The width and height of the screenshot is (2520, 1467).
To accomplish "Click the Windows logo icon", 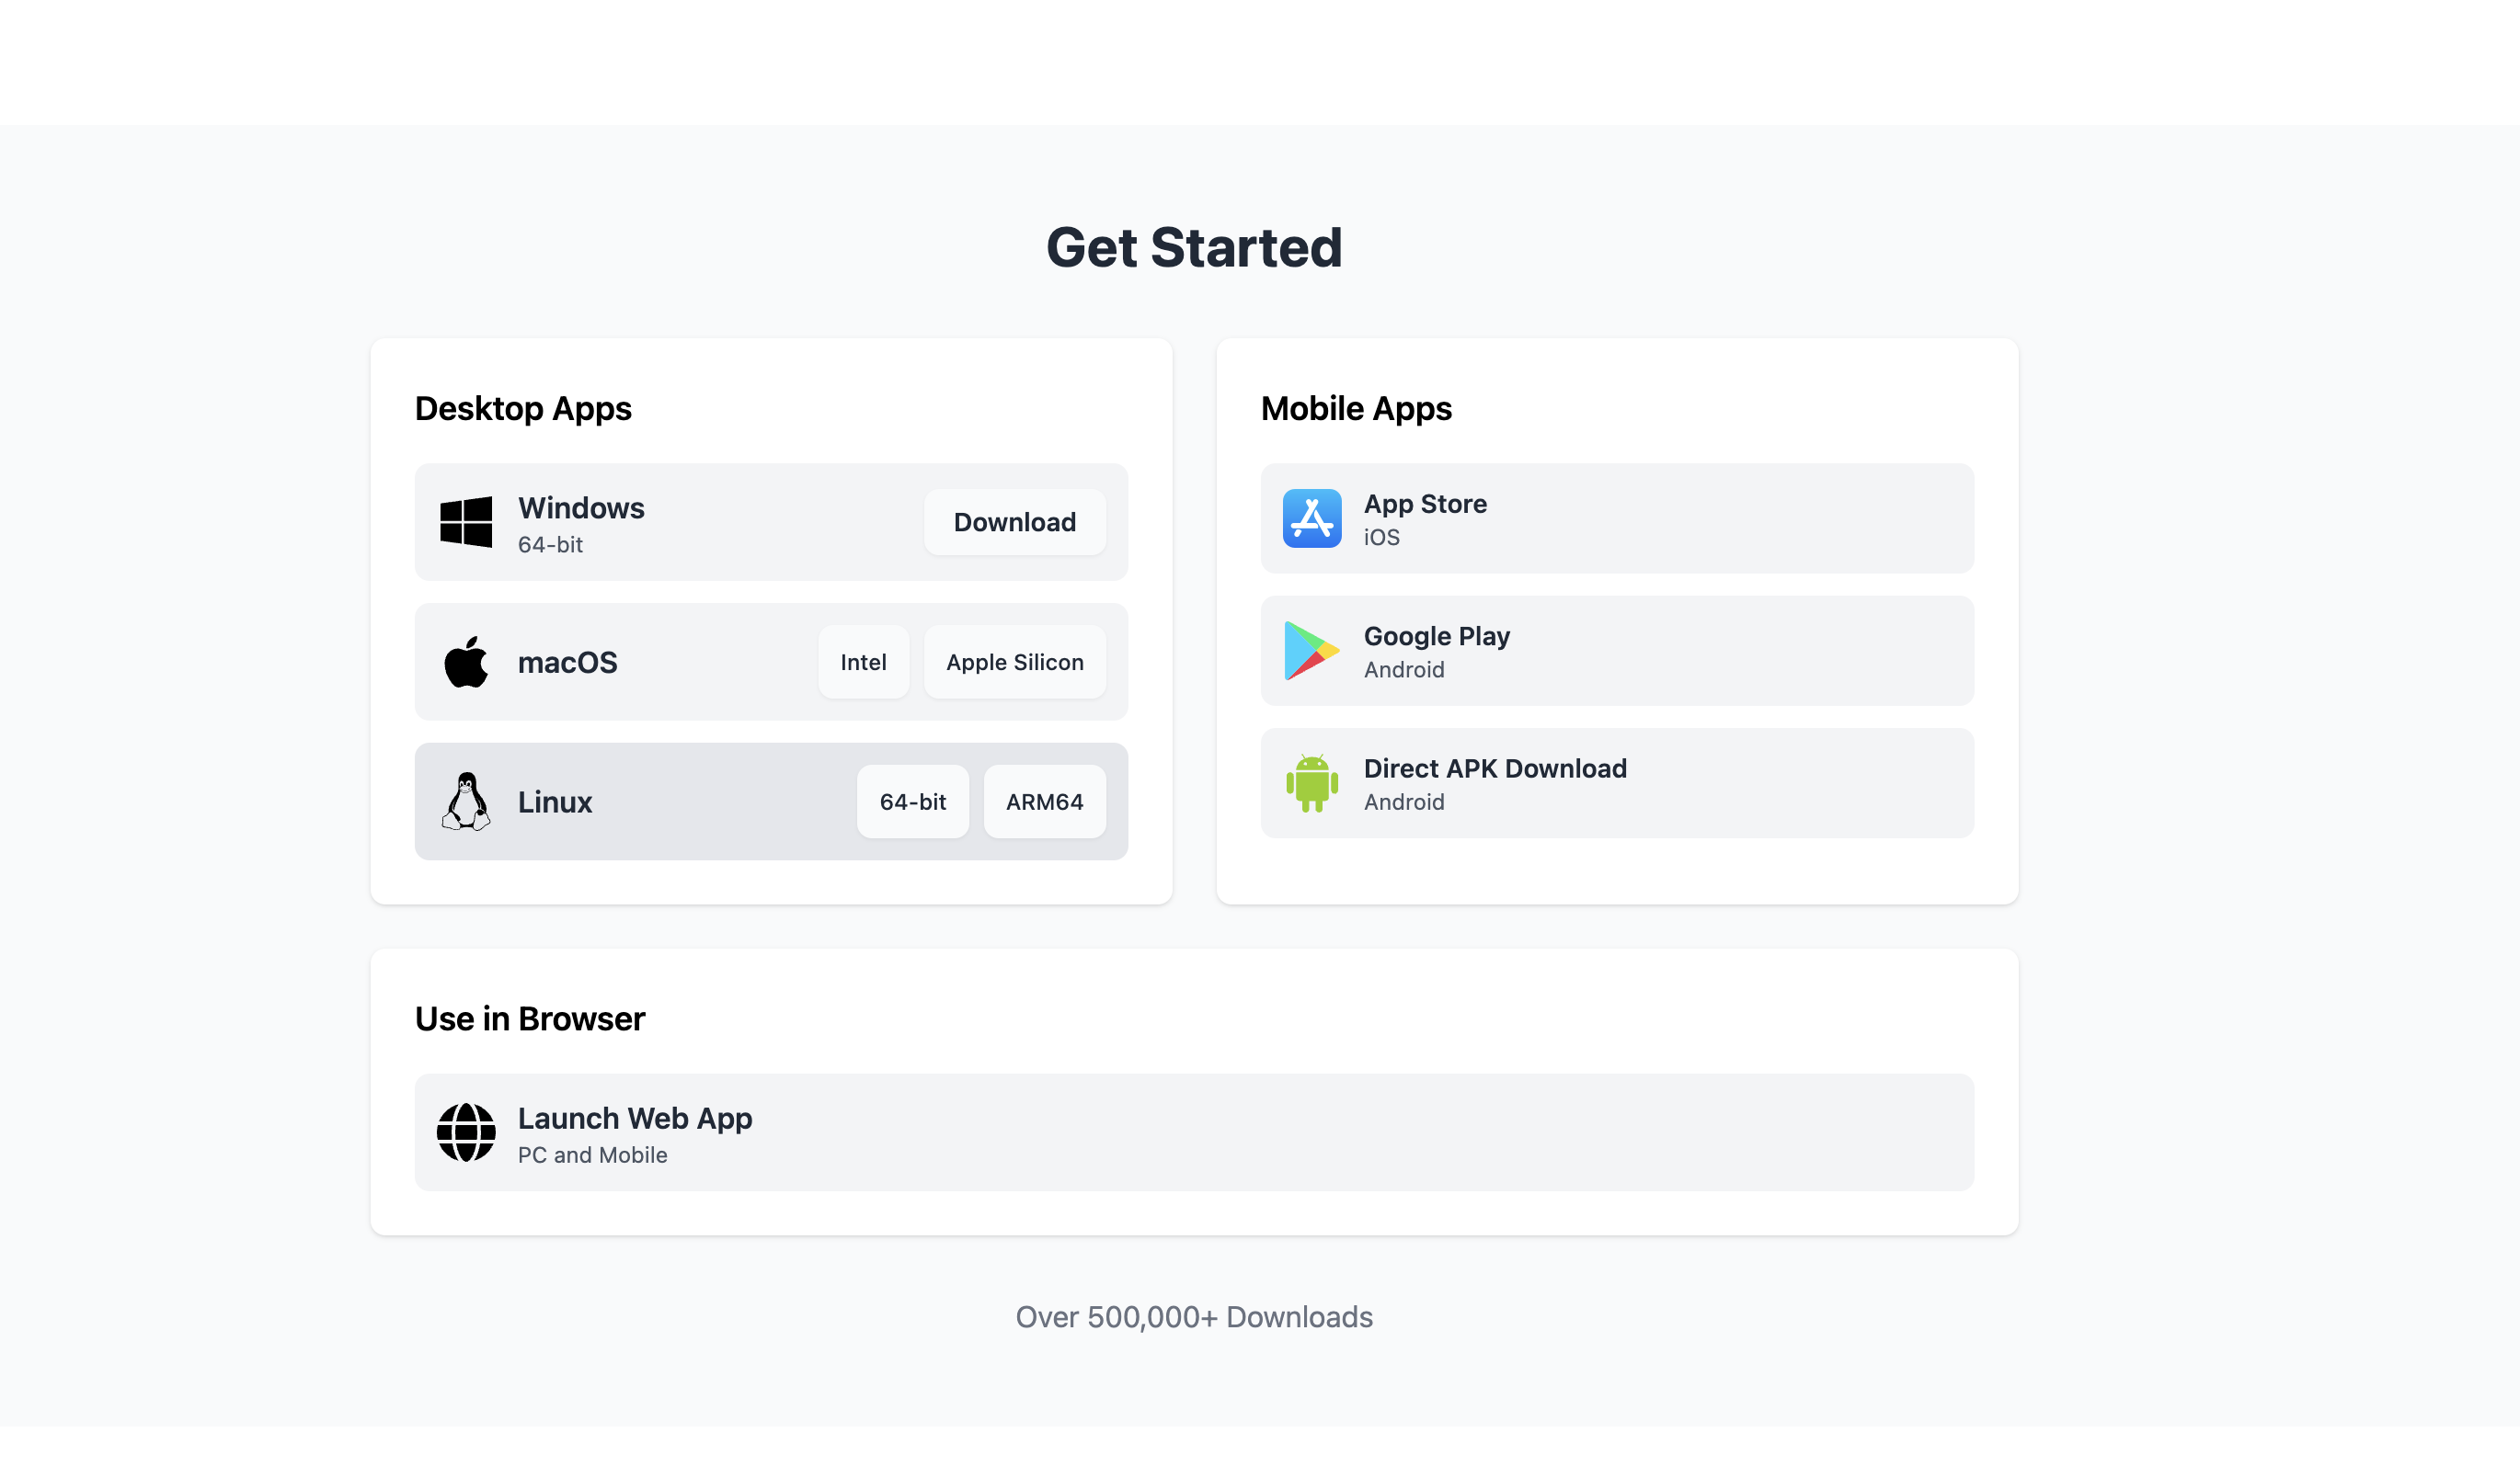I will 466,522.
